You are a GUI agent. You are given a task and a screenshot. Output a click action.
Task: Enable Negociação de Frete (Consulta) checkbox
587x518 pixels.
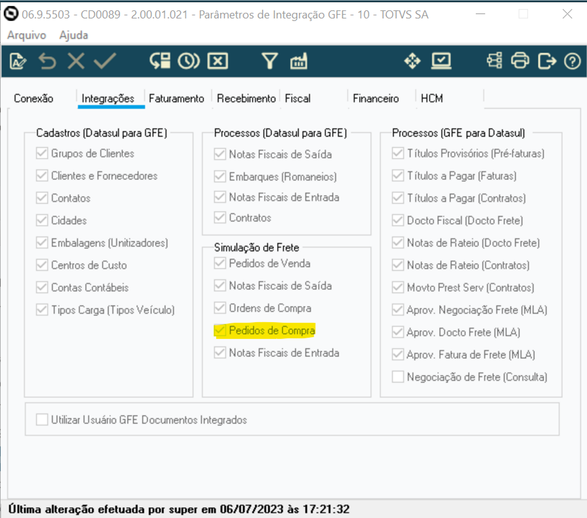(398, 377)
